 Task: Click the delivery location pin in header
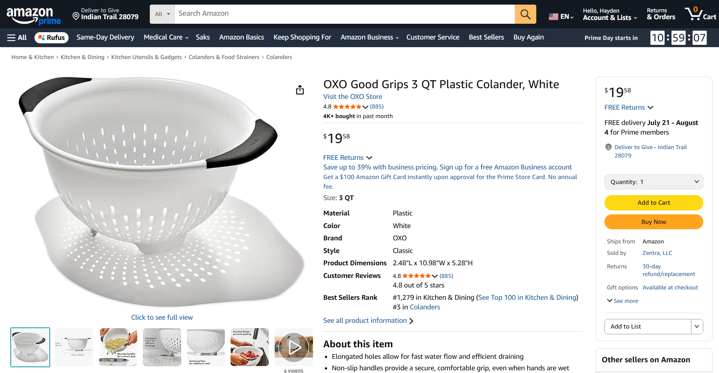pos(76,16)
